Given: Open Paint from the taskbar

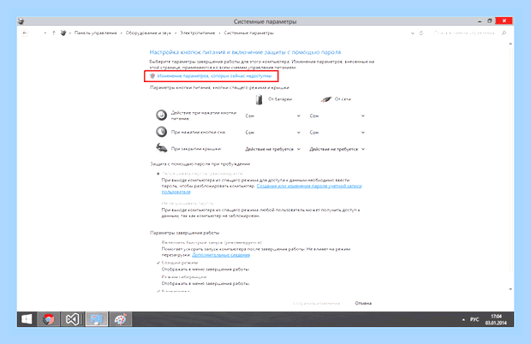Looking at the screenshot, I should tap(120, 319).
